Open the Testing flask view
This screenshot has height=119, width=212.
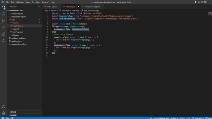(x=3, y=41)
